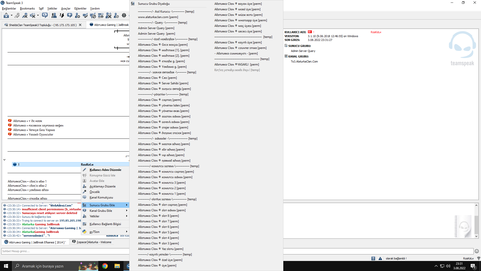Open File Explorer from the taskbar
Screen dimensions: 481x271
[117, 266]
